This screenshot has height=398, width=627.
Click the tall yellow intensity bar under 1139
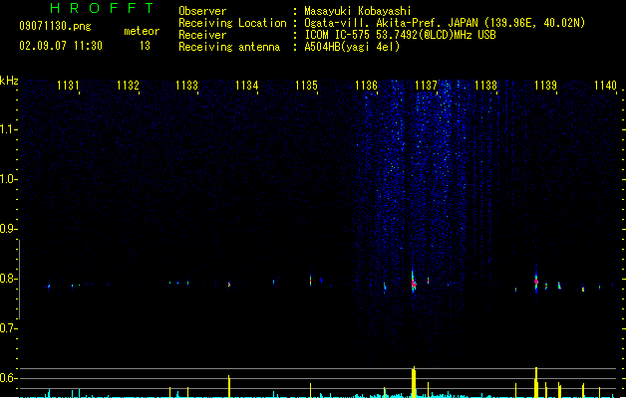[x=536, y=382]
